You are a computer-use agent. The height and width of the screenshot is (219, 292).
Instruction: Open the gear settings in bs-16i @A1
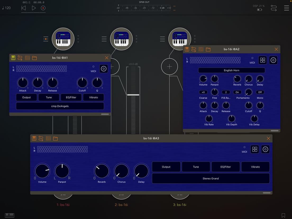tap(103, 69)
